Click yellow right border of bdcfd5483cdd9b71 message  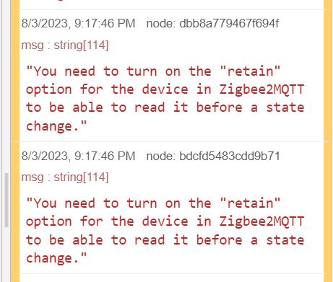tap(328, 208)
